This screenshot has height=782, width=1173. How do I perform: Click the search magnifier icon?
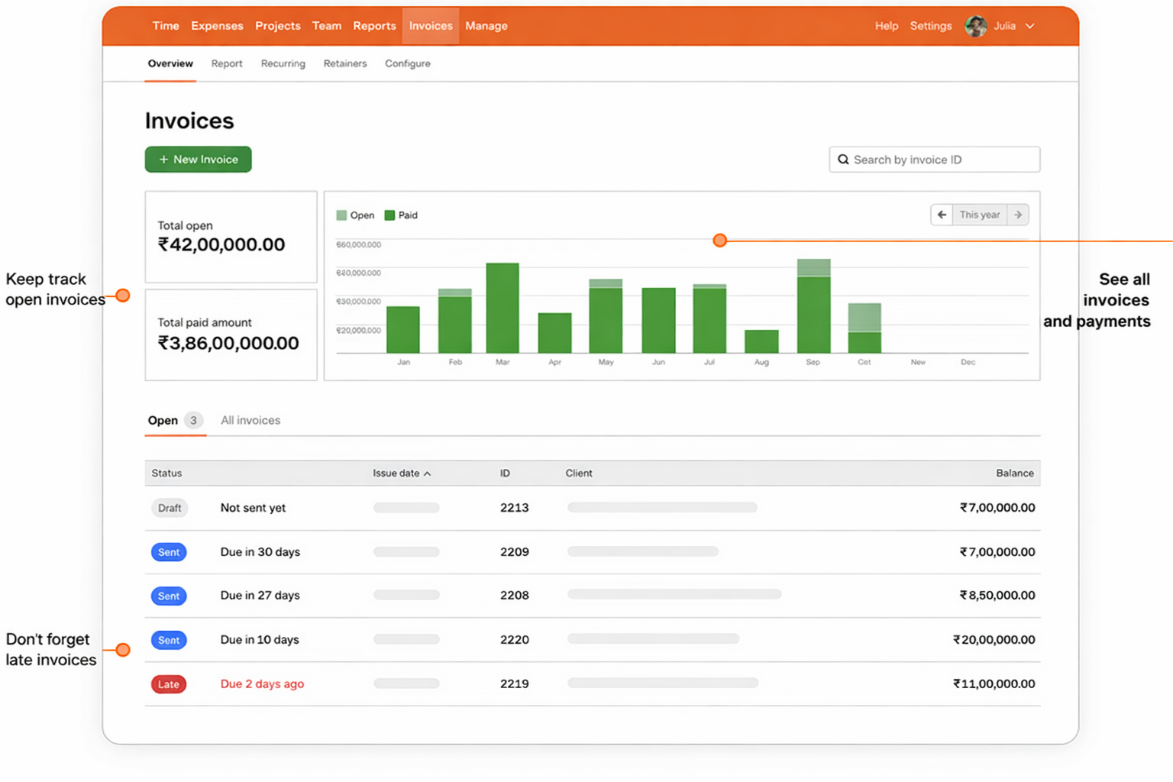tap(843, 160)
